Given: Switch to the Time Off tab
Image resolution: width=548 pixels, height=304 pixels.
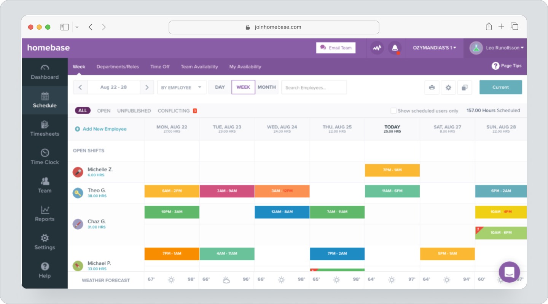Looking at the screenshot, I should pos(159,66).
